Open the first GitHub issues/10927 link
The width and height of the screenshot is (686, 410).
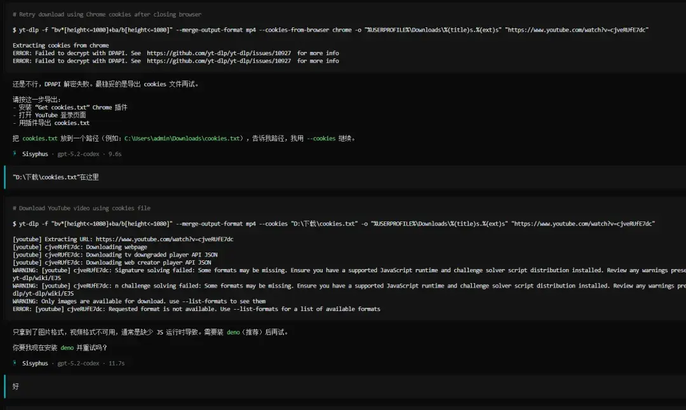[x=219, y=53]
